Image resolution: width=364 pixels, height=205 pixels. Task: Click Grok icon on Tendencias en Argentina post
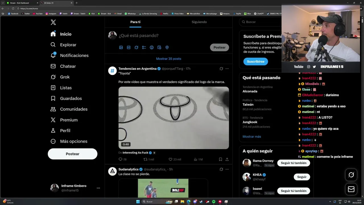(221, 69)
